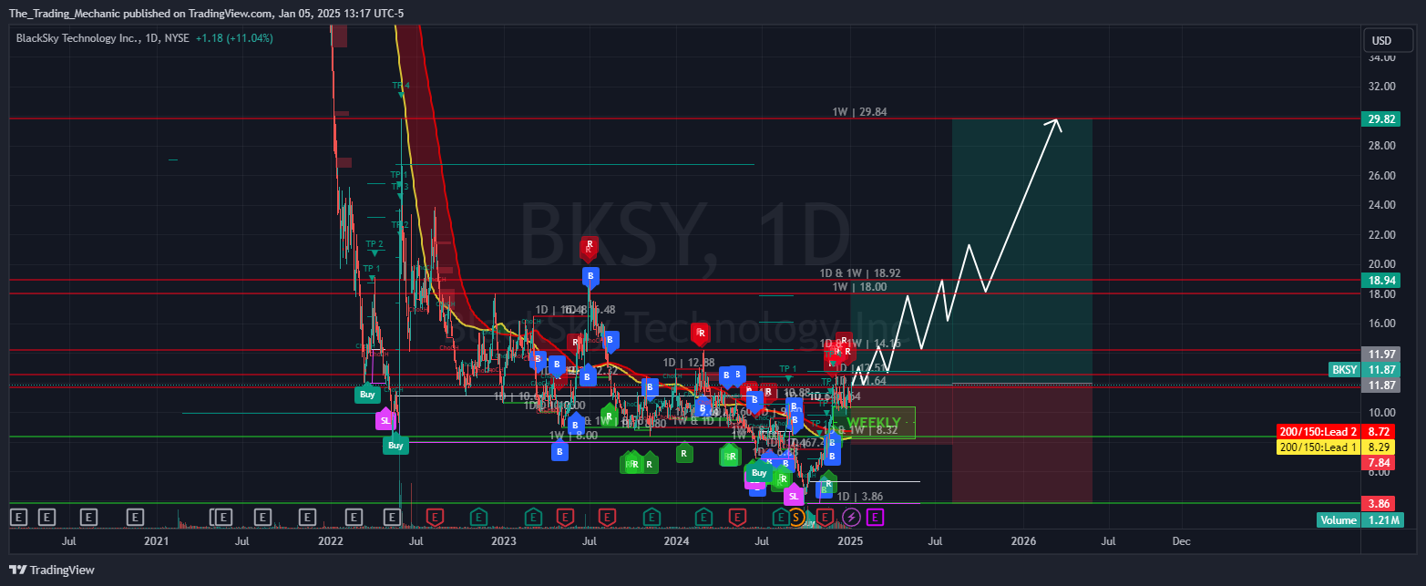Click the 18.94 price axis tag
Screen dimensions: 1426x586
point(1380,281)
